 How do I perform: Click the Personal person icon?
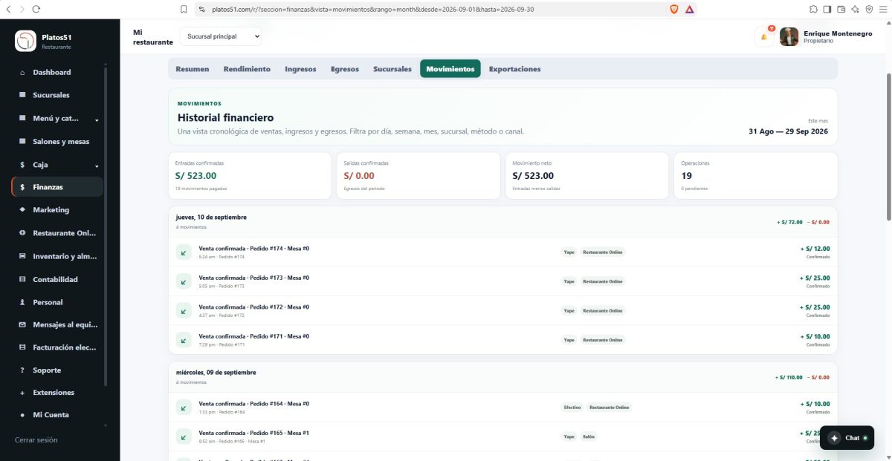click(x=22, y=302)
